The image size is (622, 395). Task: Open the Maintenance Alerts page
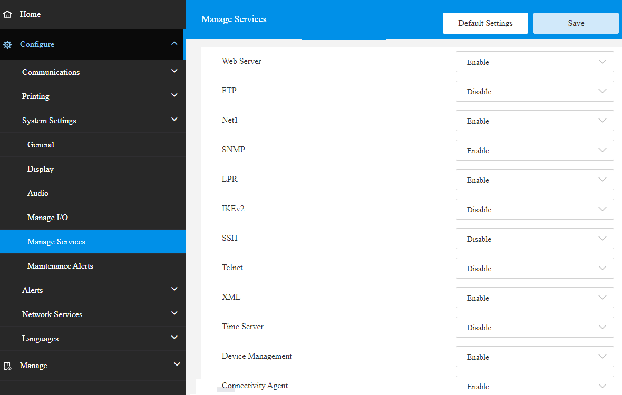[x=60, y=266]
